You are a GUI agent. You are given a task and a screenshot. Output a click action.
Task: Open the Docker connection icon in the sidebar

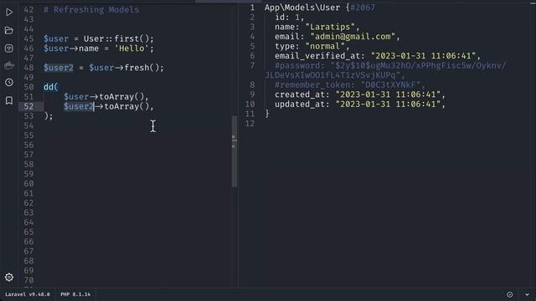click(9, 65)
